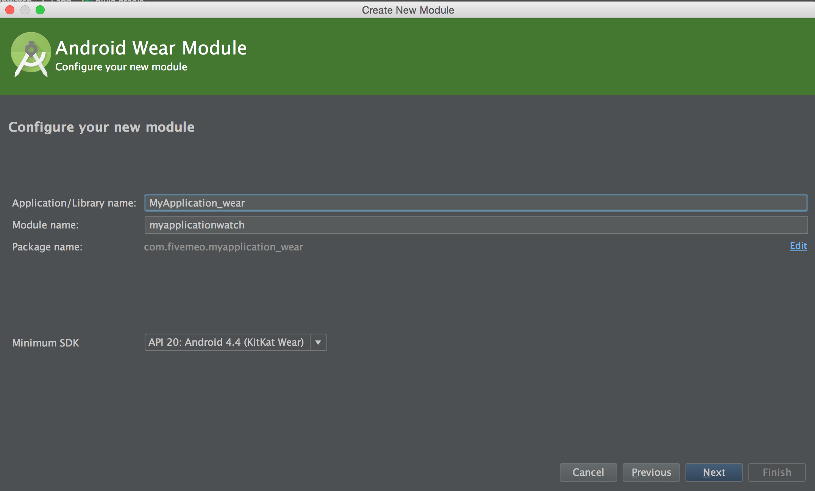Click the Application/Library name label
This screenshot has height=491, width=815.
(x=74, y=203)
